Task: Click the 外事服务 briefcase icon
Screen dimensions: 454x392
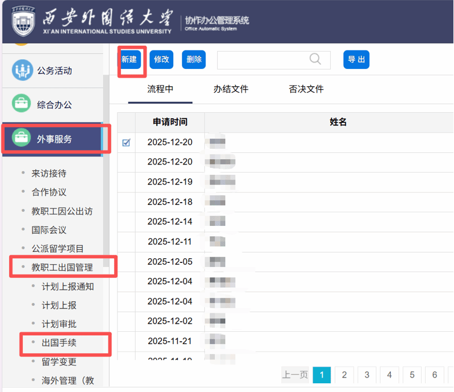Action: (x=22, y=139)
